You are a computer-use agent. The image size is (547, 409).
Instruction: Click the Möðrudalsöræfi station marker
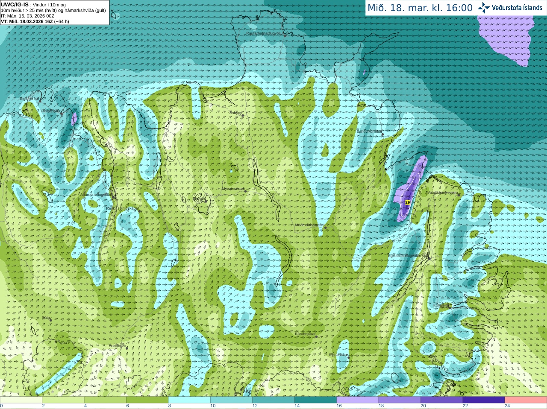point(325,228)
